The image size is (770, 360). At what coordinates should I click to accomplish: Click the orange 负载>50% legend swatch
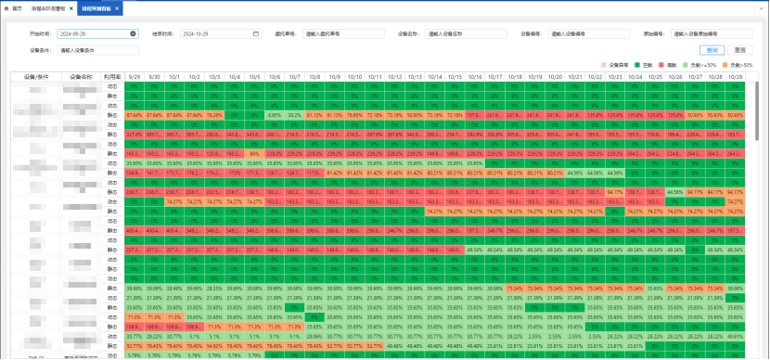point(725,65)
